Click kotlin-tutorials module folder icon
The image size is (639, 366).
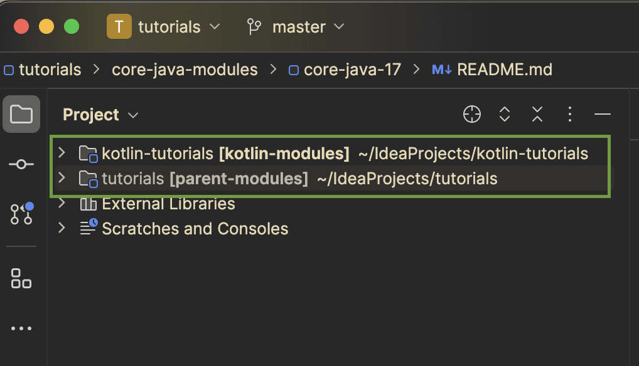(88, 154)
